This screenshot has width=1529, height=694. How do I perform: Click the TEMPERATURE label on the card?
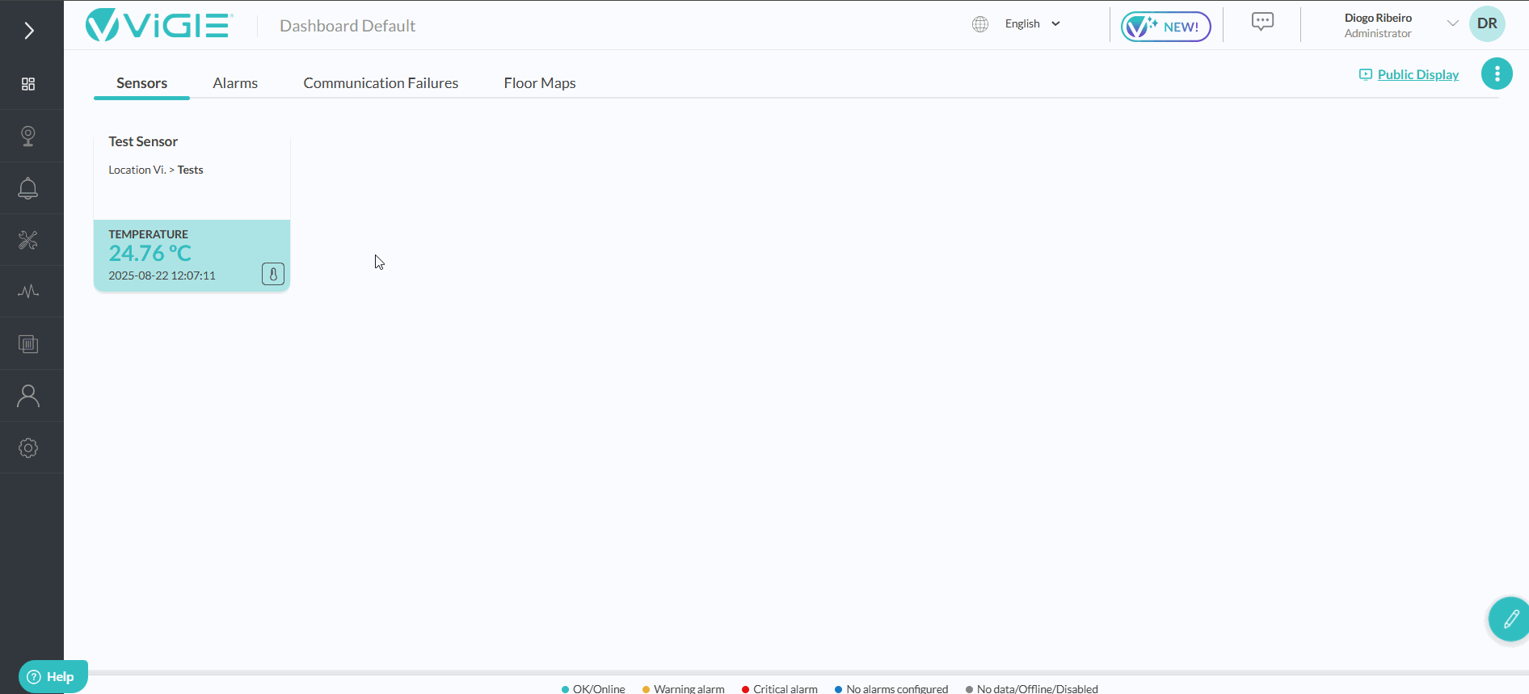(x=149, y=234)
